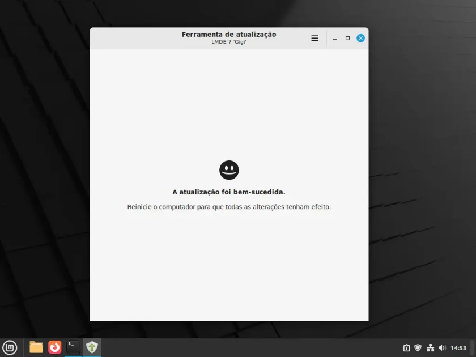Close the Ferramenta de atualização window
Screen dimensions: 476x357
pyautogui.click(x=360, y=39)
